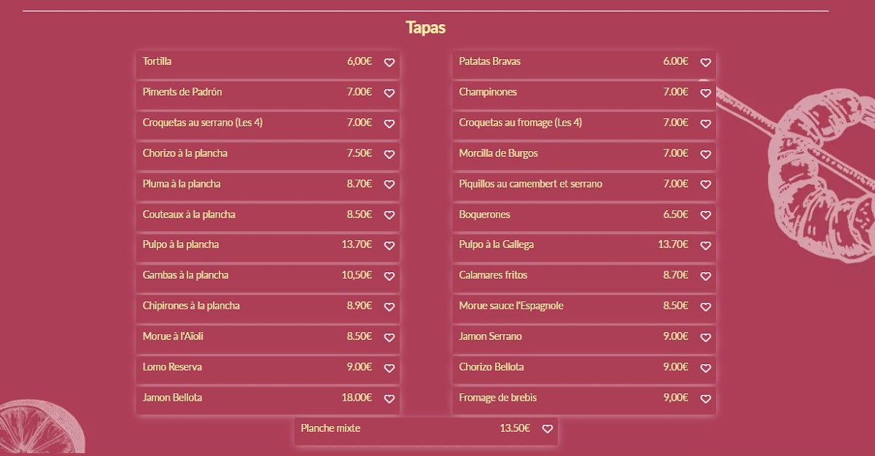Select the 6.50€ Boquerones price
The image size is (875, 456).
(x=676, y=215)
